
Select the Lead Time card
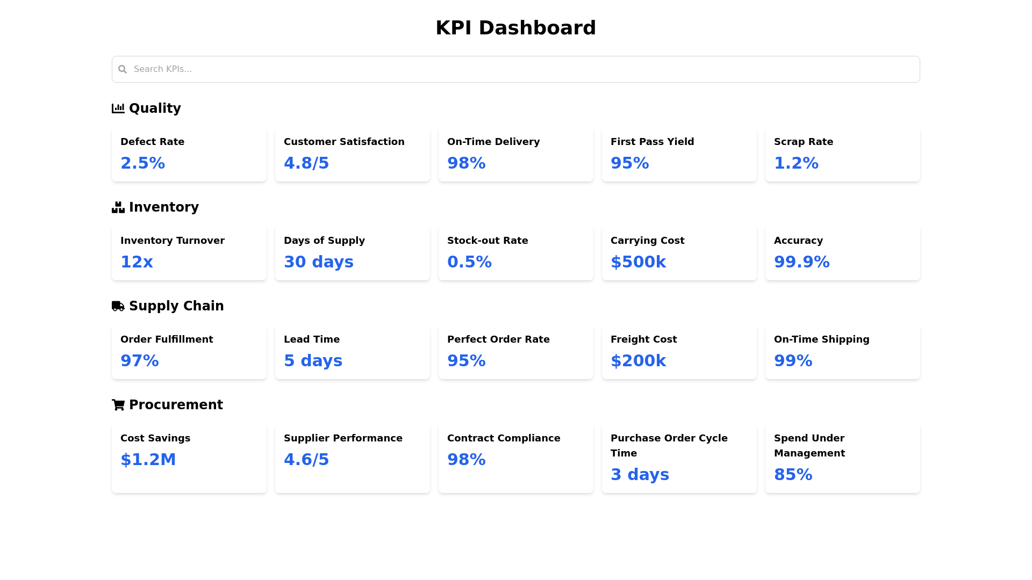click(x=353, y=351)
